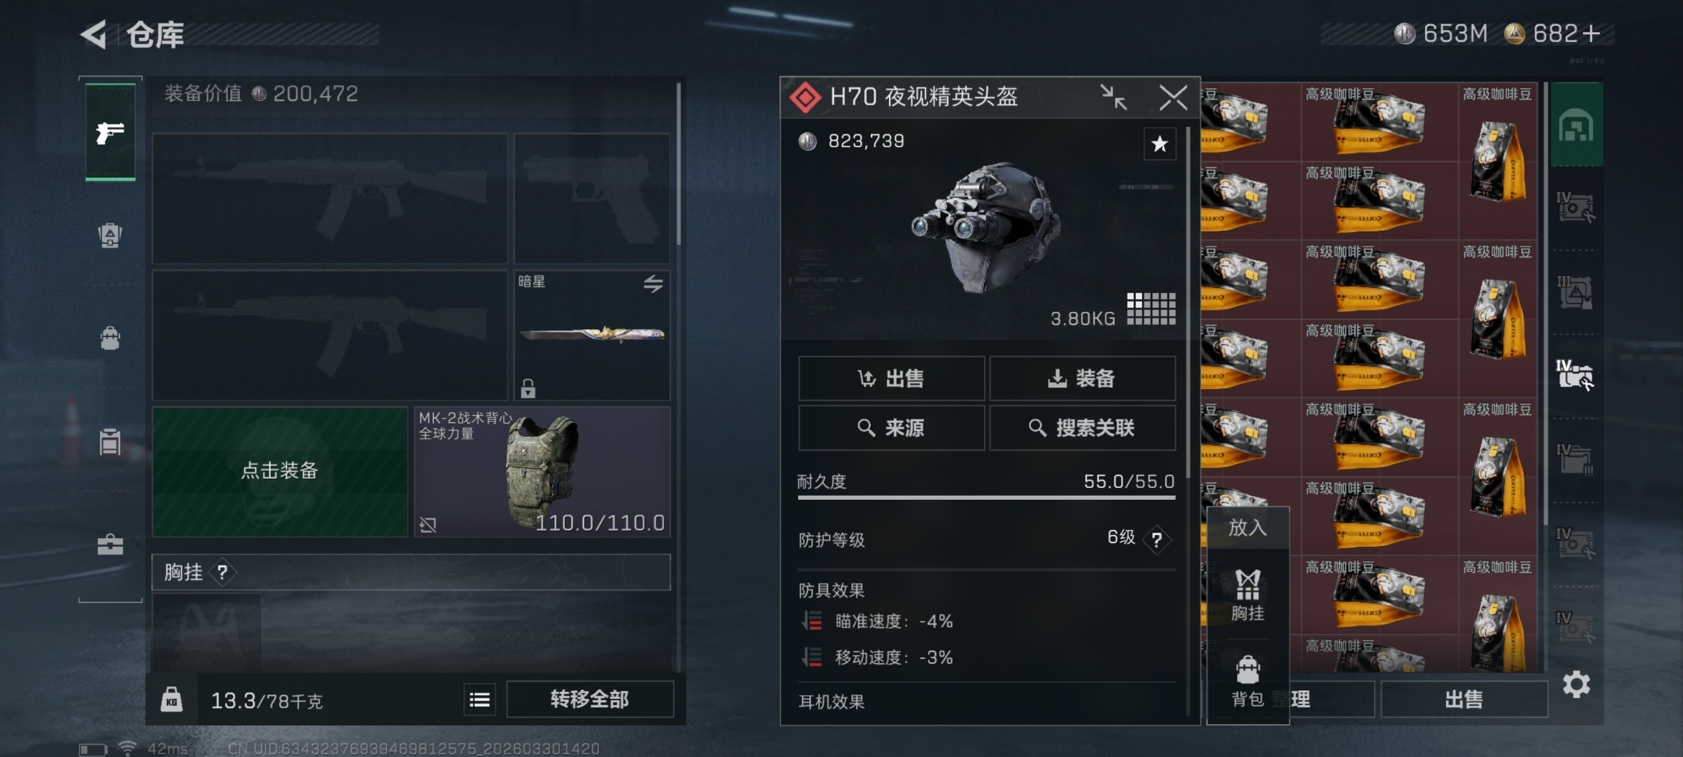Image resolution: width=1683 pixels, height=757 pixels.
Task: Collapse the H70 item detail panel
Action: click(1113, 98)
